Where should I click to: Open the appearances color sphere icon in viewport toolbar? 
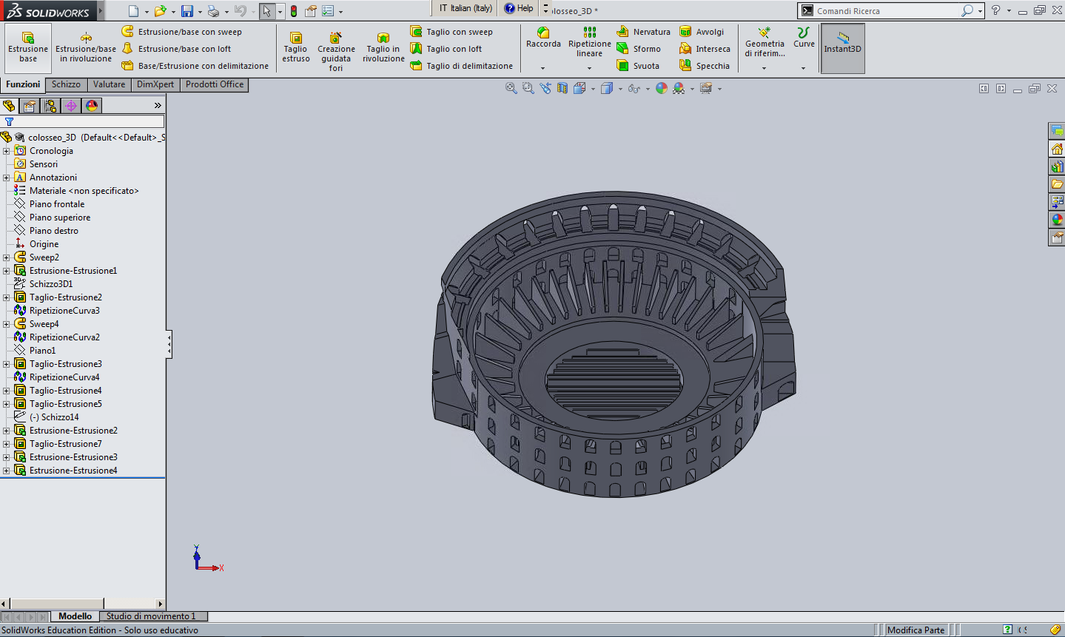click(662, 88)
